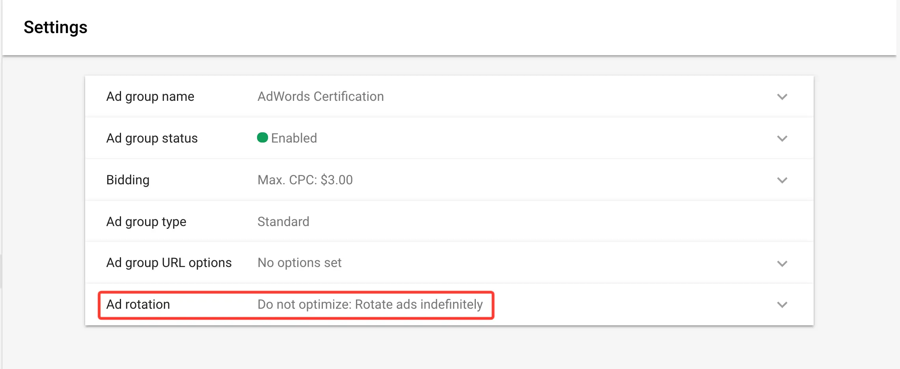Click the Max. CPC: $3.00 value
The width and height of the screenshot is (900, 369).
pos(305,180)
